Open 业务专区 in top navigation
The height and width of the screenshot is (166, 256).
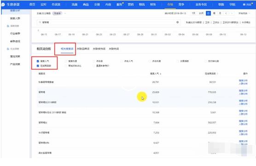(201, 5)
